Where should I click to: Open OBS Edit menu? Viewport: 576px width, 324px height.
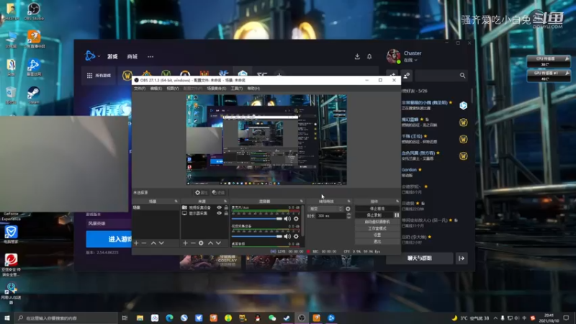coord(156,89)
